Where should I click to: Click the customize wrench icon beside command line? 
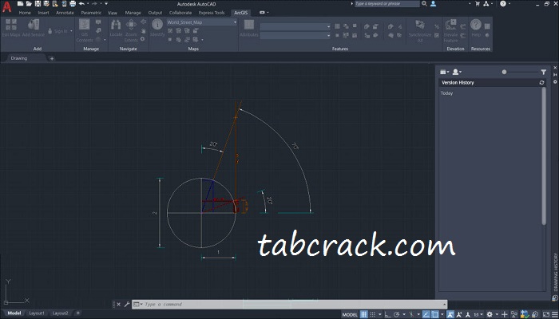[x=127, y=305]
